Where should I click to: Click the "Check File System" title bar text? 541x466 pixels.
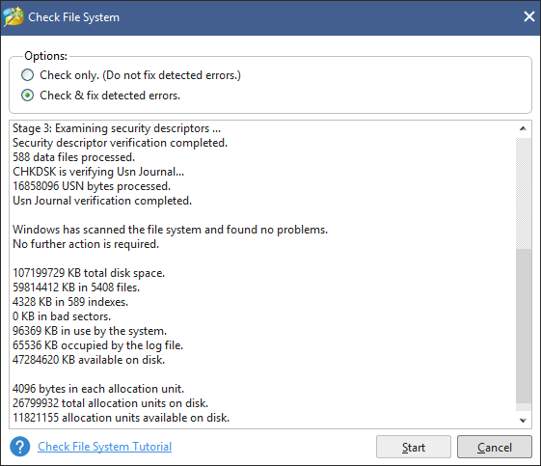tap(74, 17)
